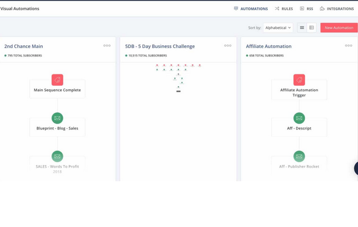
Task: Click the red tag icon above Main Sequence Complete
Action: click(x=57, y=80)
